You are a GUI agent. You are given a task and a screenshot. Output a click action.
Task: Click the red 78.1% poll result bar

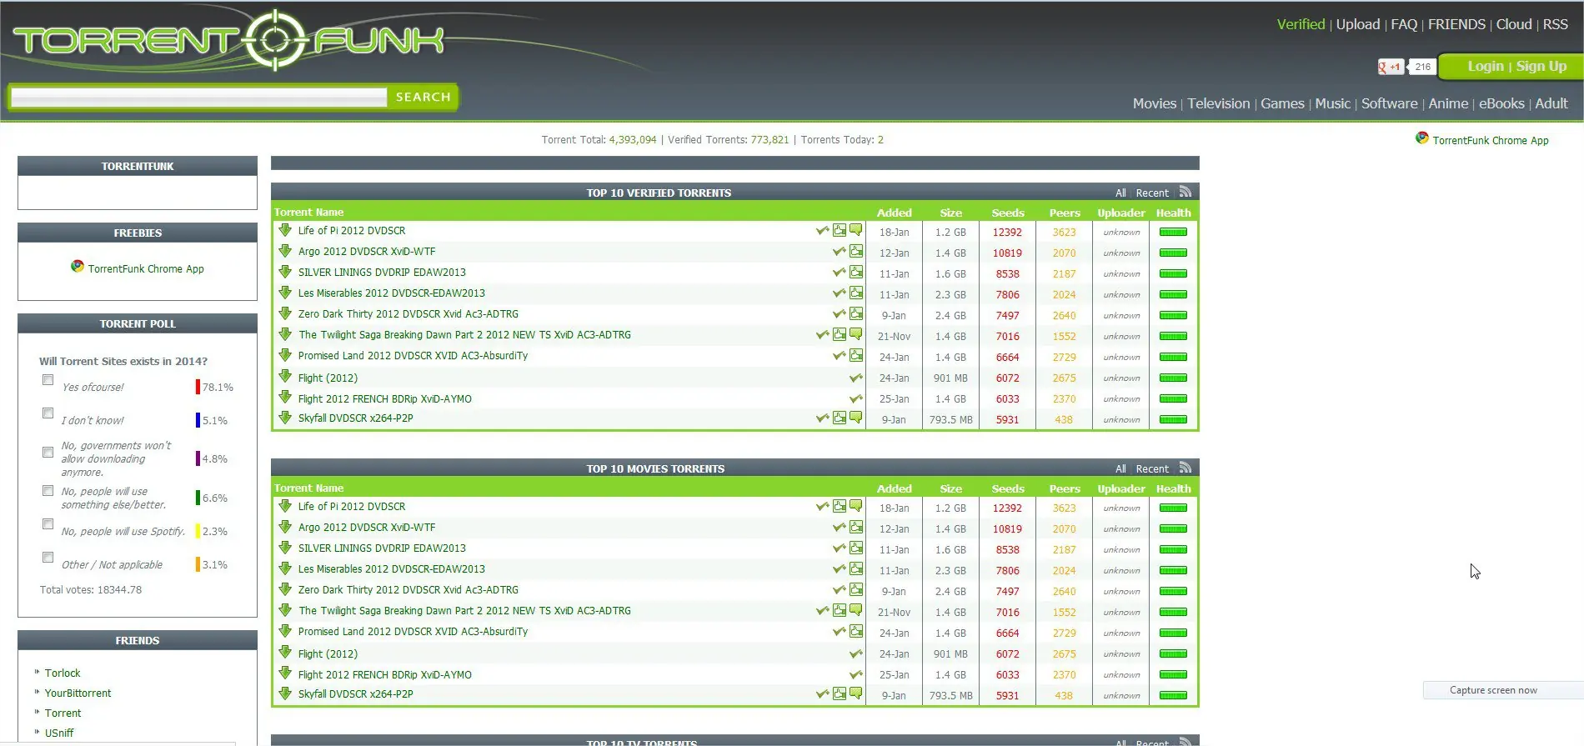pos(198,387)
